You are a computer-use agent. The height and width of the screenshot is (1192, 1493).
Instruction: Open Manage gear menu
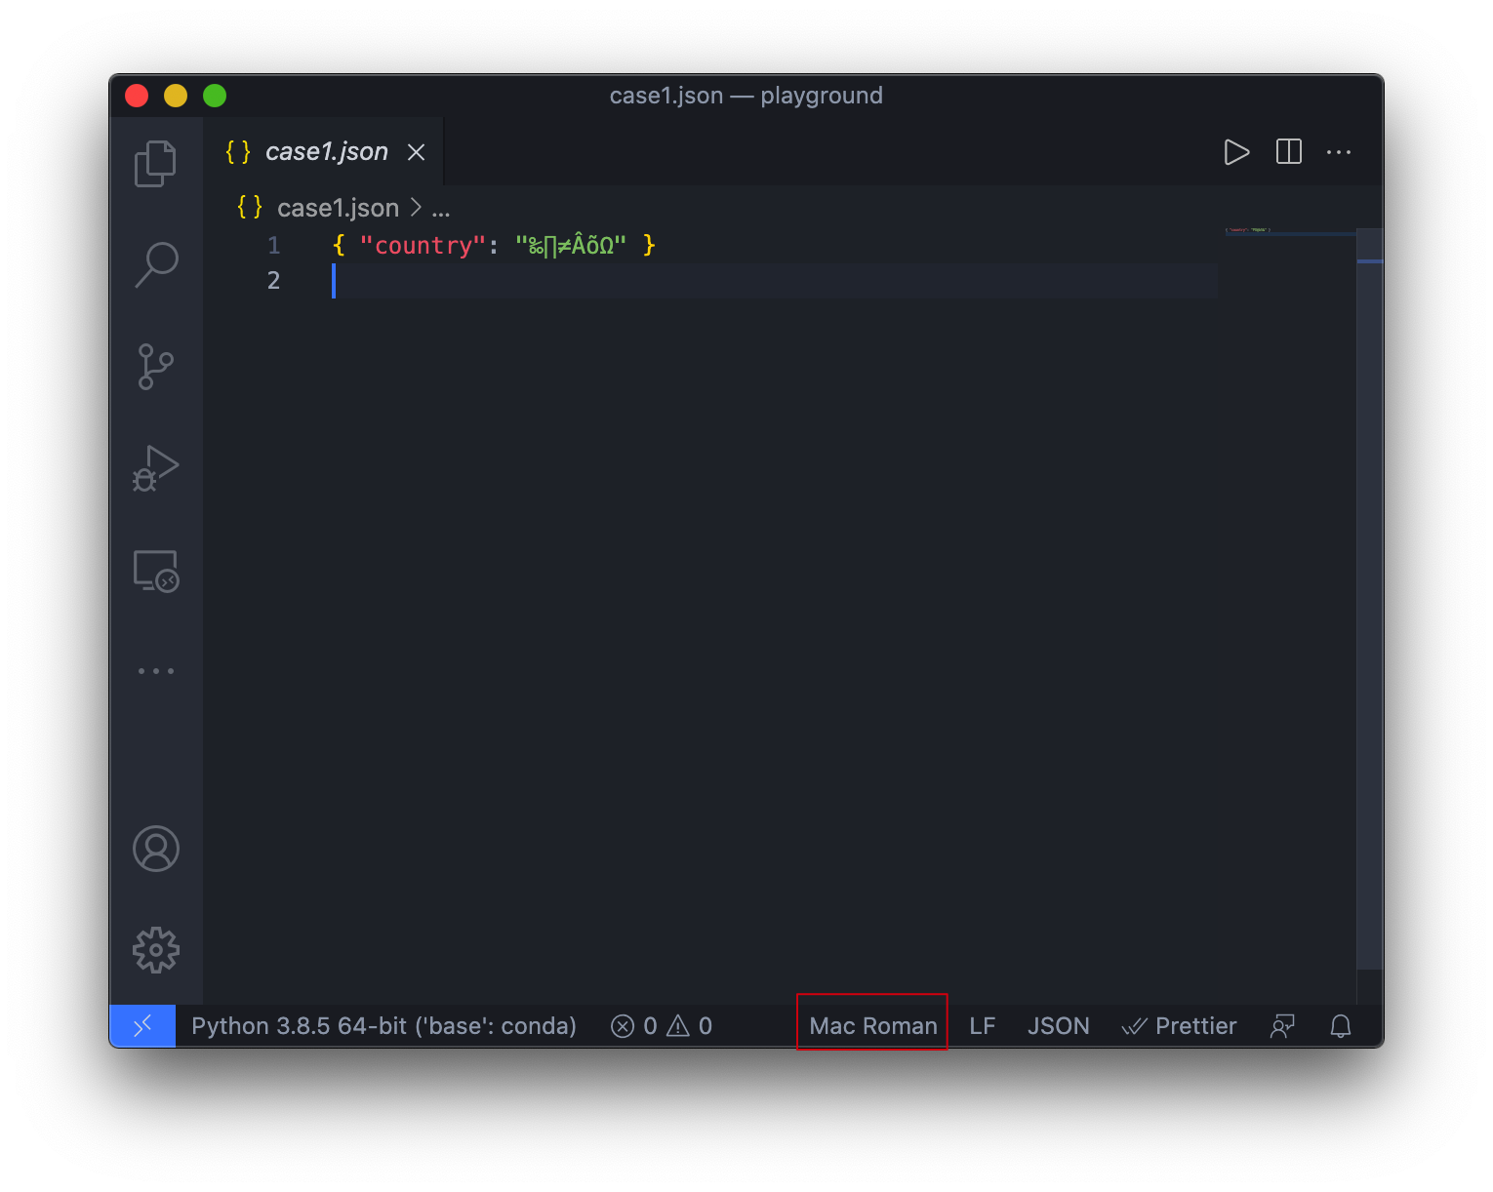pyautogui.click(x=155, y=950)
